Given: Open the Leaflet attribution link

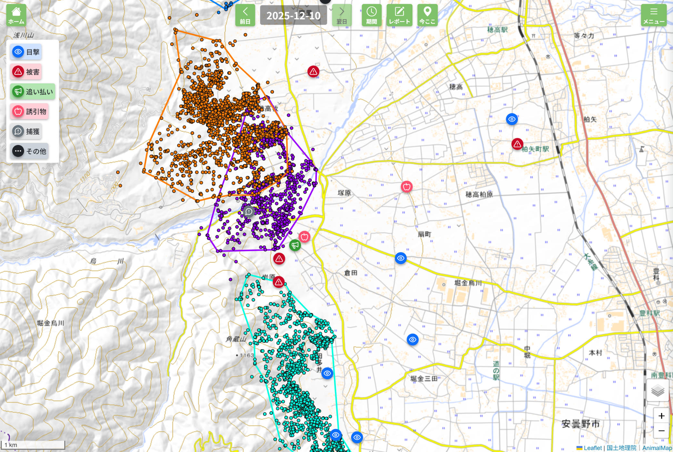Looking at the screenshot, I should (x=592, y=448).
